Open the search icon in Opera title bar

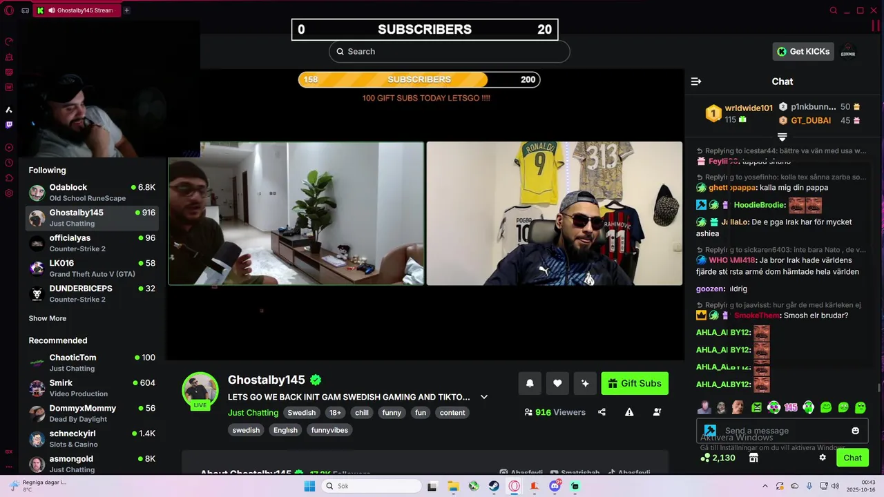pos(834,10)
